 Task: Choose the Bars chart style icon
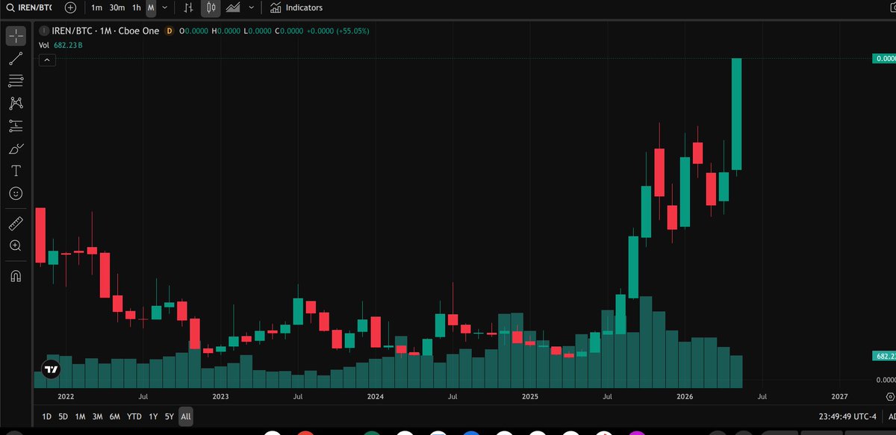(189, 7)
